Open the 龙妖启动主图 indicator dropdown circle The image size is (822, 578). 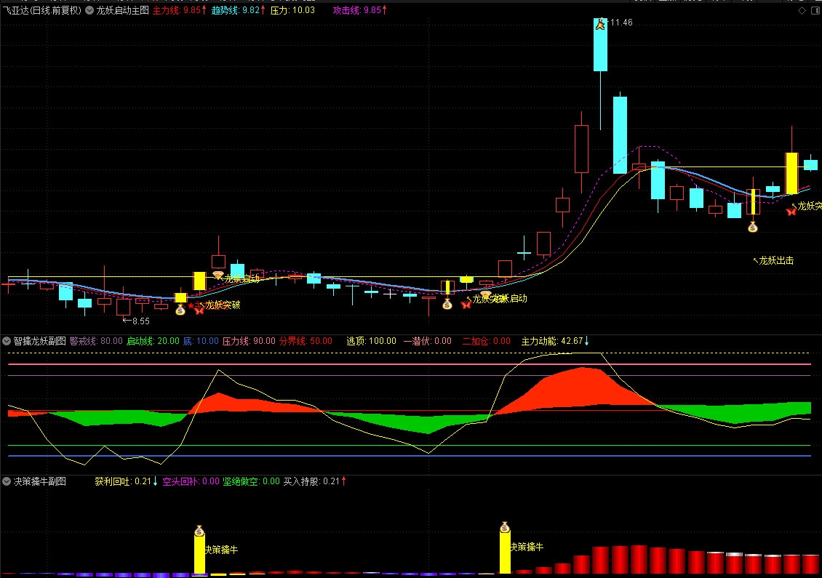click(x=89, y=10)
